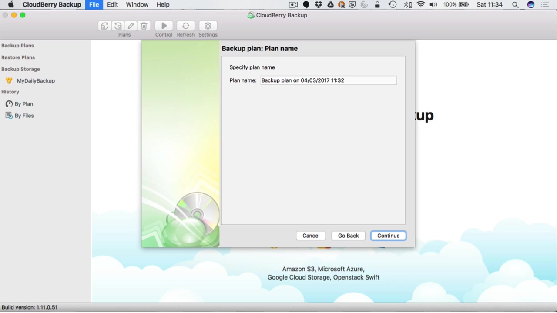Select Backup Plans in the sidebar
557x313 pixels.
tap(17, 46)
